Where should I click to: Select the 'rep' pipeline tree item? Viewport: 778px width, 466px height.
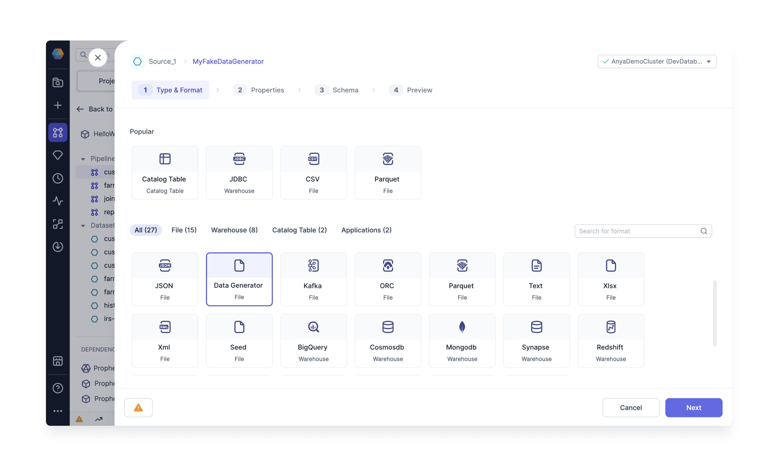point(102,212)
